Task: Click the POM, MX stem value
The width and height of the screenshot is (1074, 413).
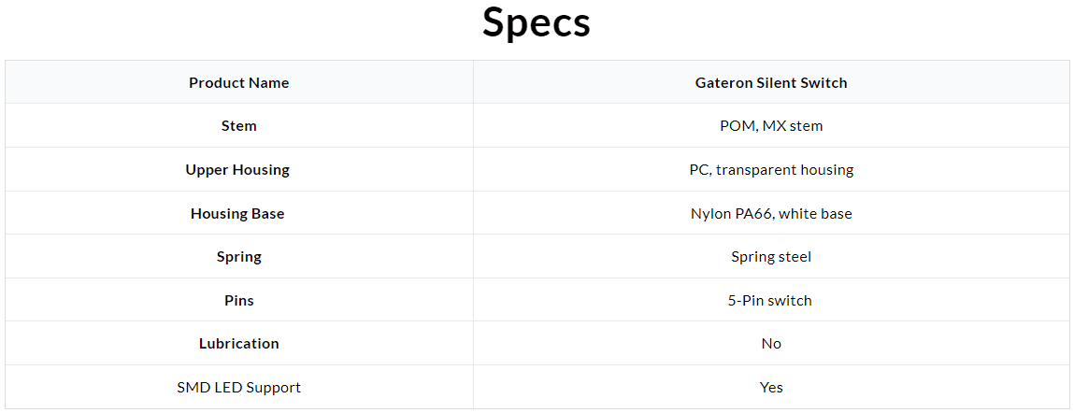Action: click(771, 126)
